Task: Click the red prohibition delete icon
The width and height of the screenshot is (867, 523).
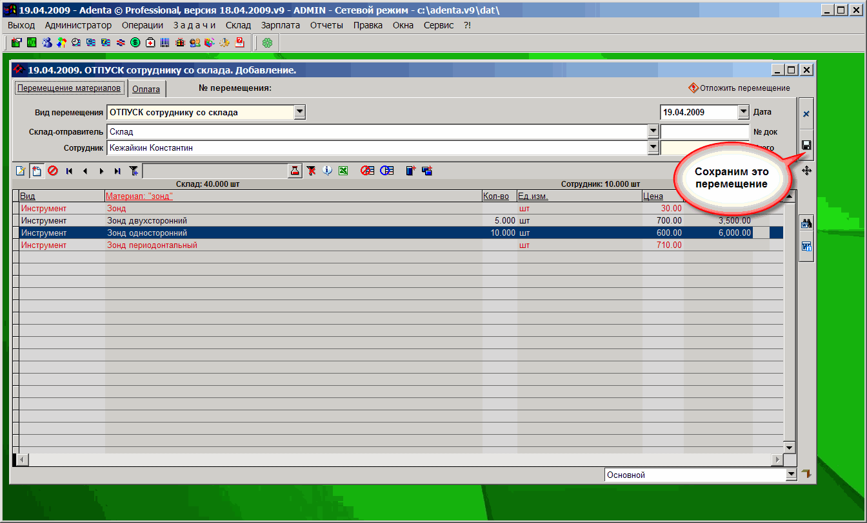Action: point(53,171)
